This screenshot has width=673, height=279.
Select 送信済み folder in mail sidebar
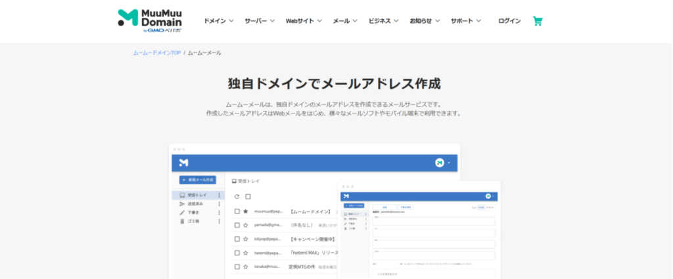pos(197,204)
